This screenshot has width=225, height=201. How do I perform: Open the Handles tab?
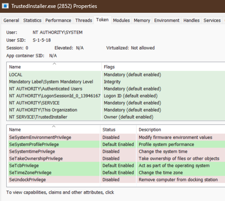(192, 20)
